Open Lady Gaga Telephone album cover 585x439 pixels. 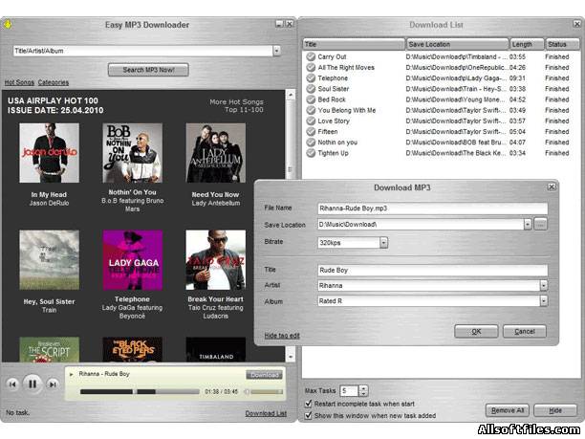[133, 260]
